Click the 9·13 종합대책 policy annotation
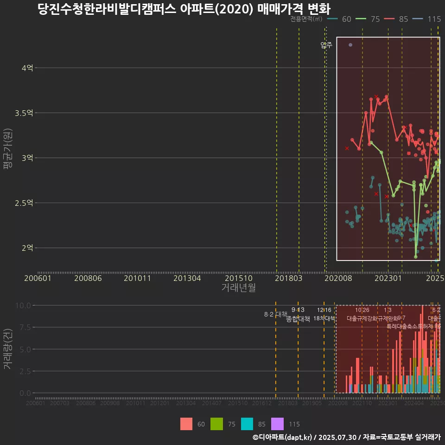The width and height of the screenshot is (445, 445). coord(298,314)
